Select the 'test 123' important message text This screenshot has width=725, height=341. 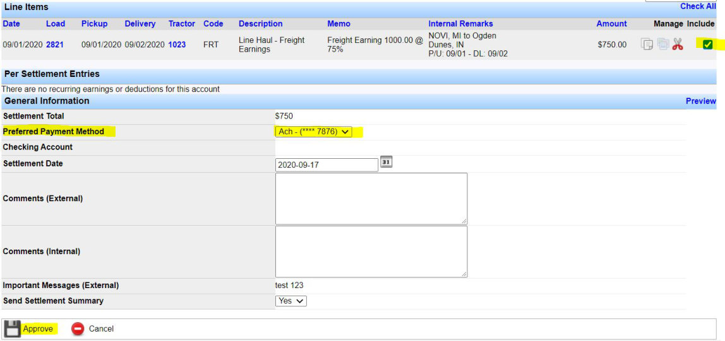pos(289,285)
